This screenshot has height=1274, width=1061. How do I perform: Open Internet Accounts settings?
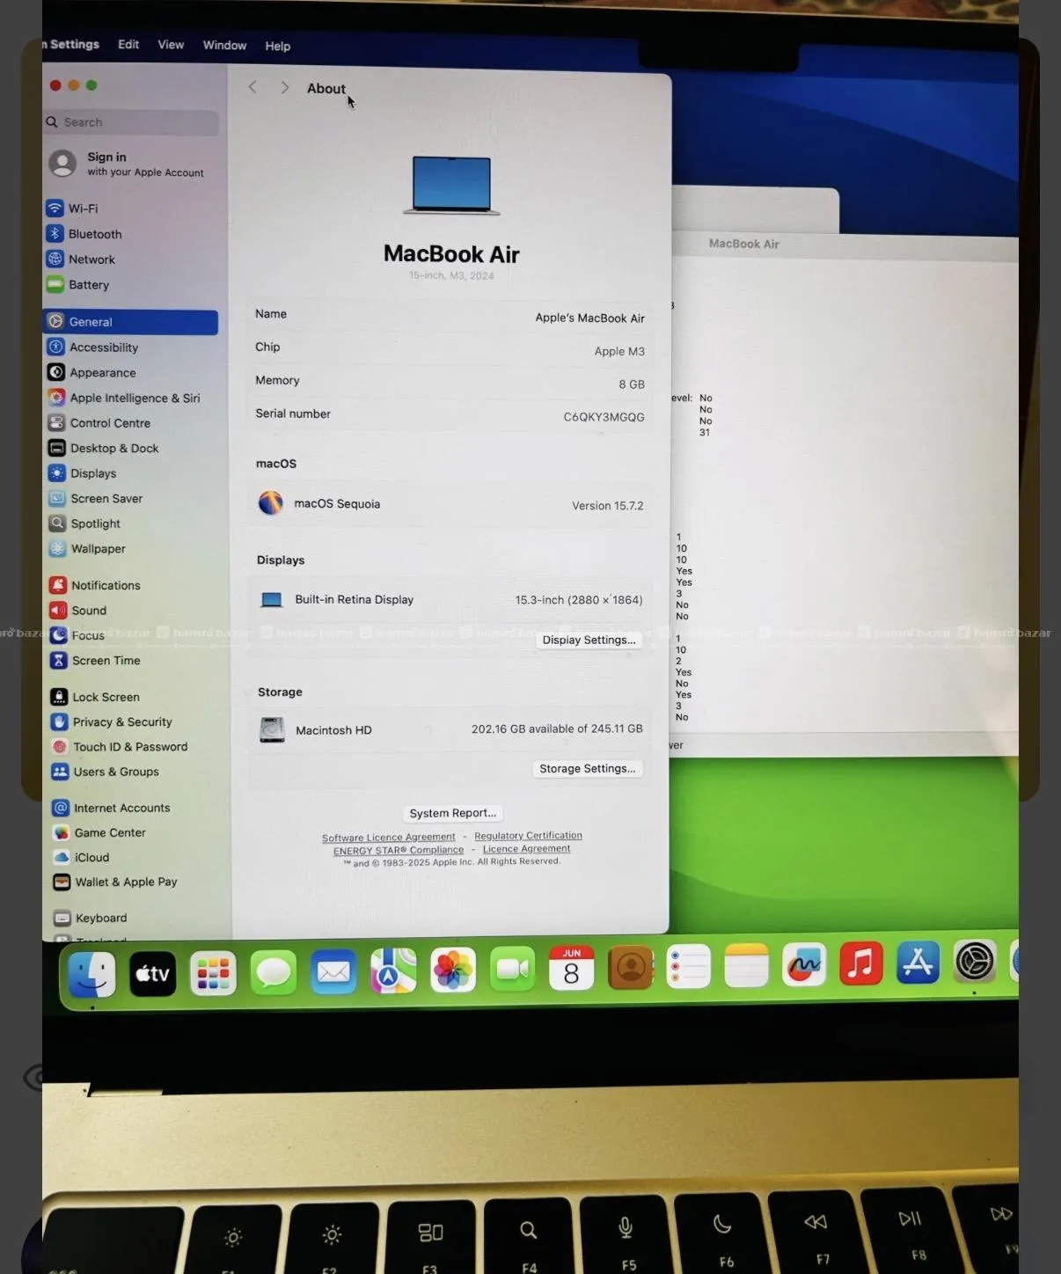(112, 808)
